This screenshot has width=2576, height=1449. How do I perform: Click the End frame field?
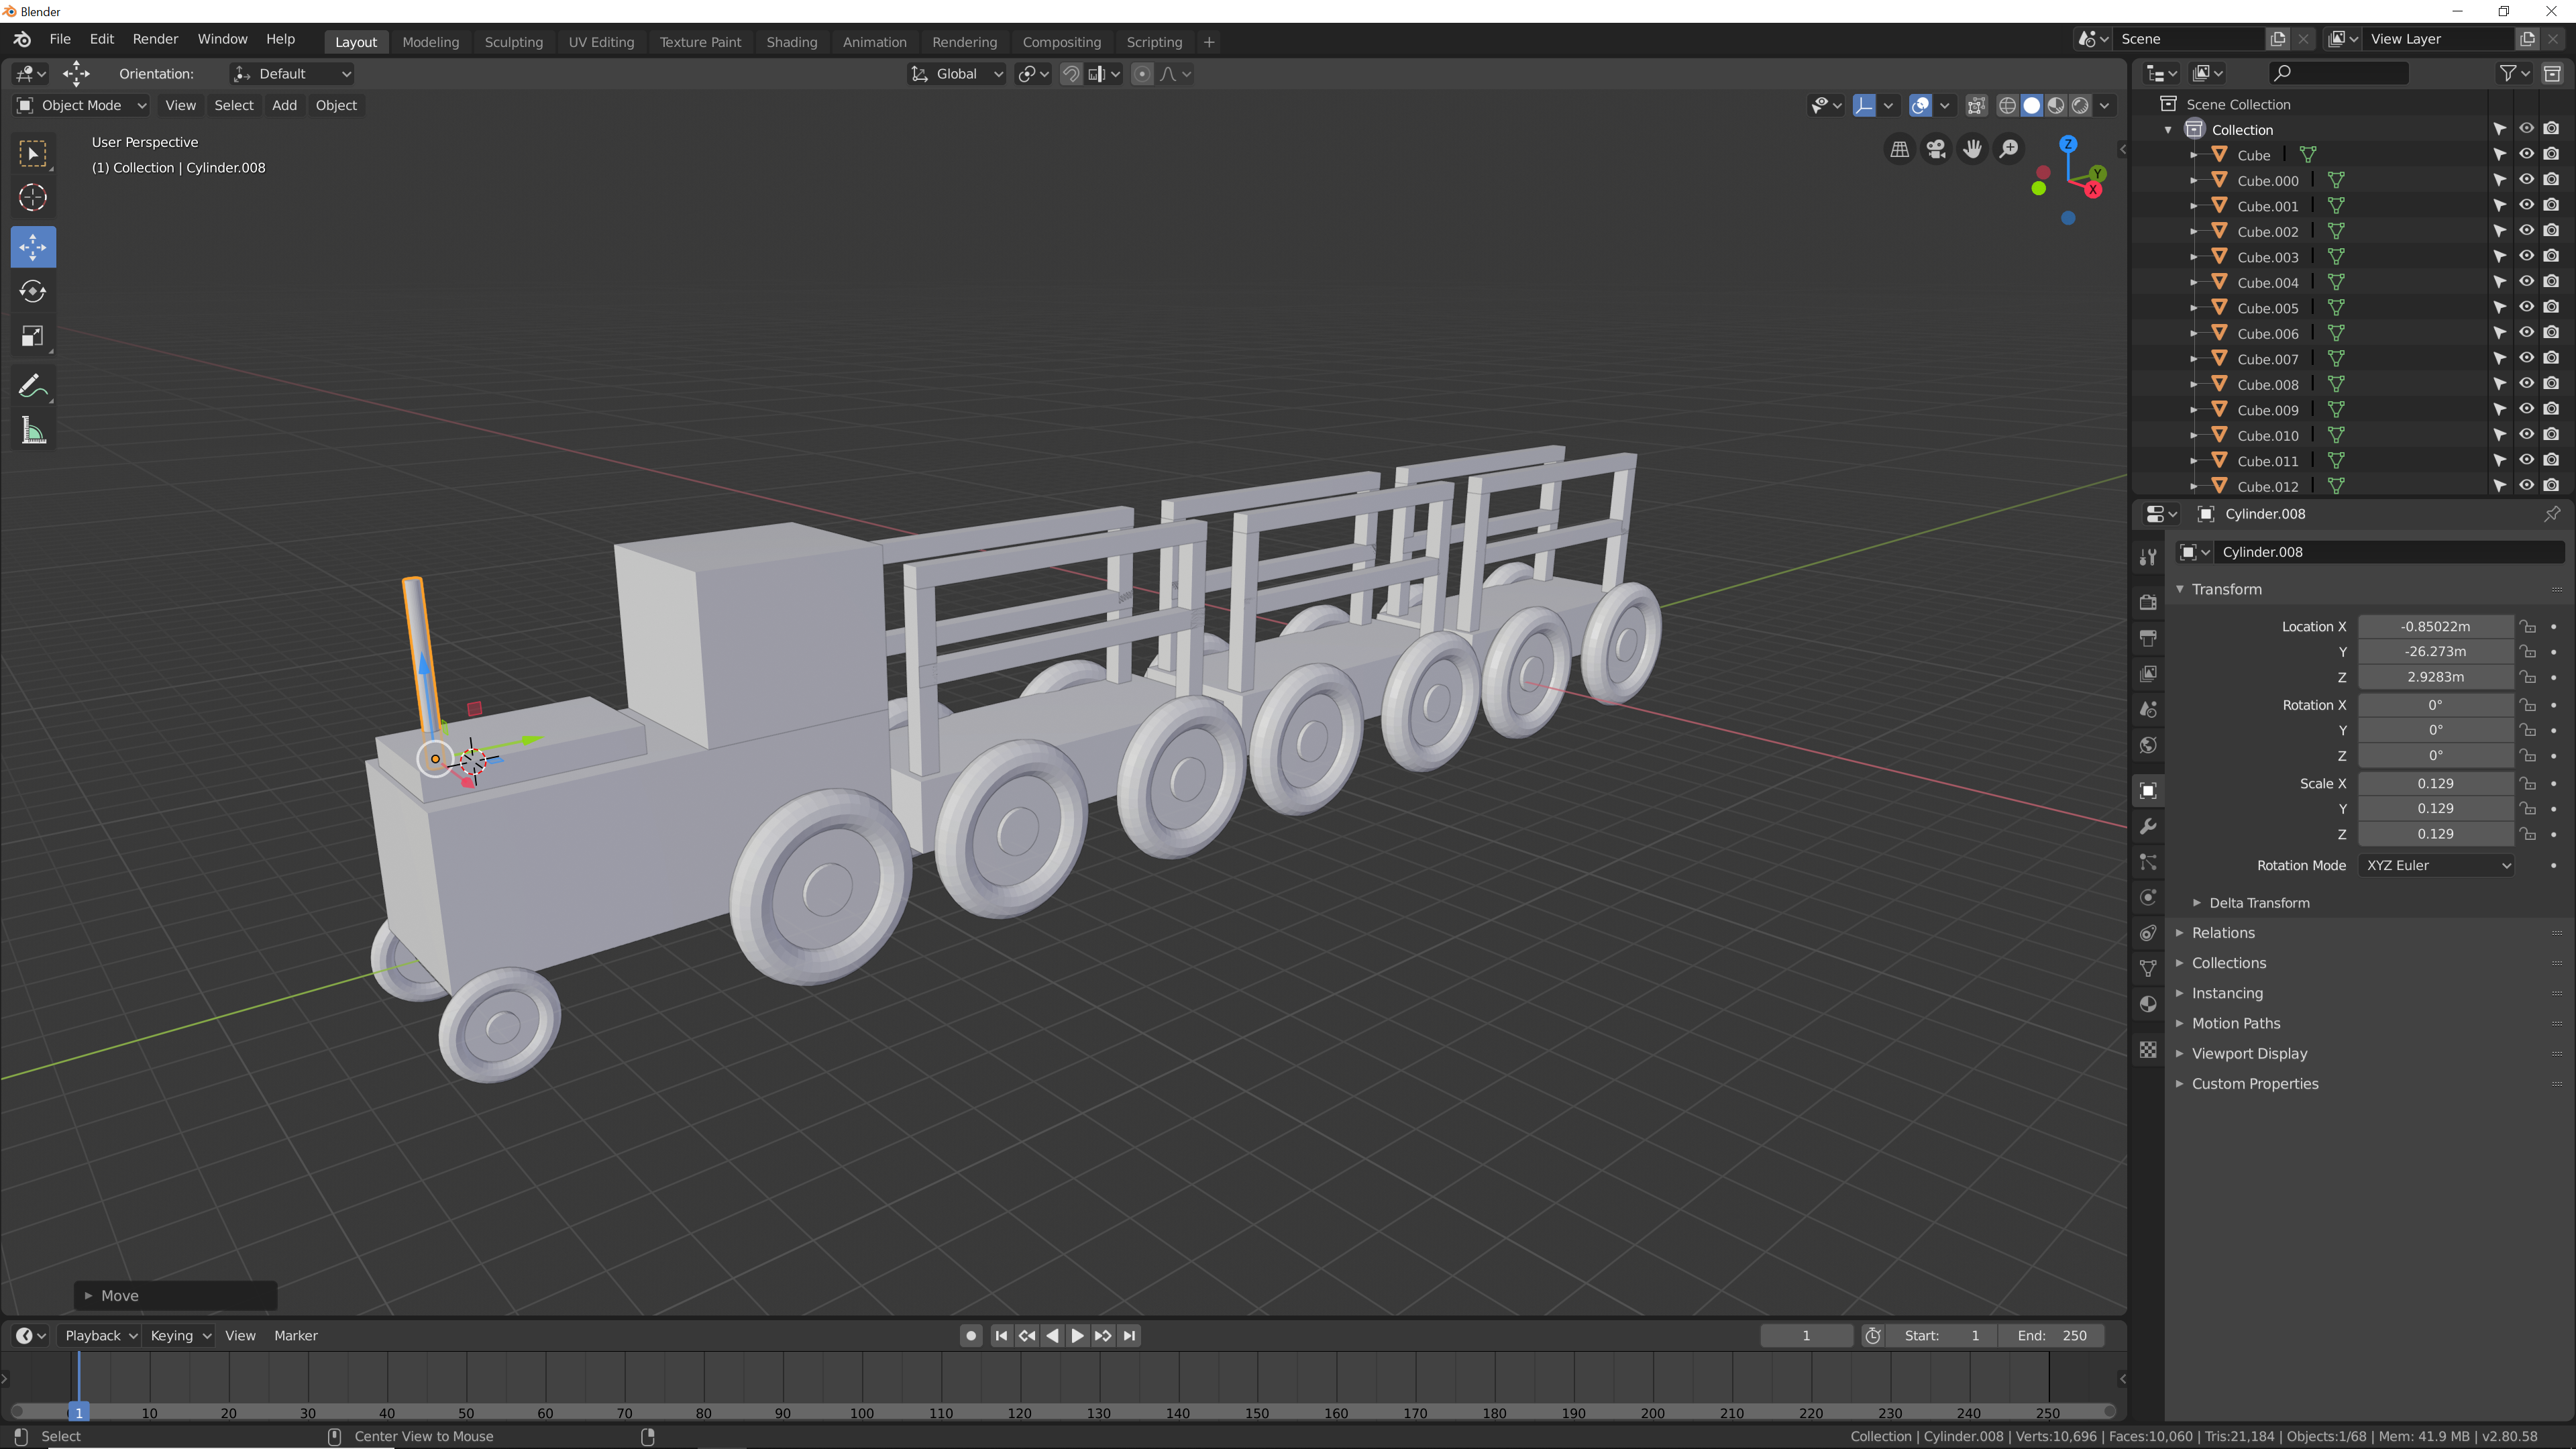point(2051,1335)
